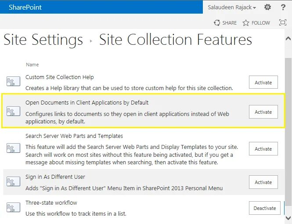Click Three-state workflow feature icon
Viewport: 292px width, 224px height.
point(13,208)
